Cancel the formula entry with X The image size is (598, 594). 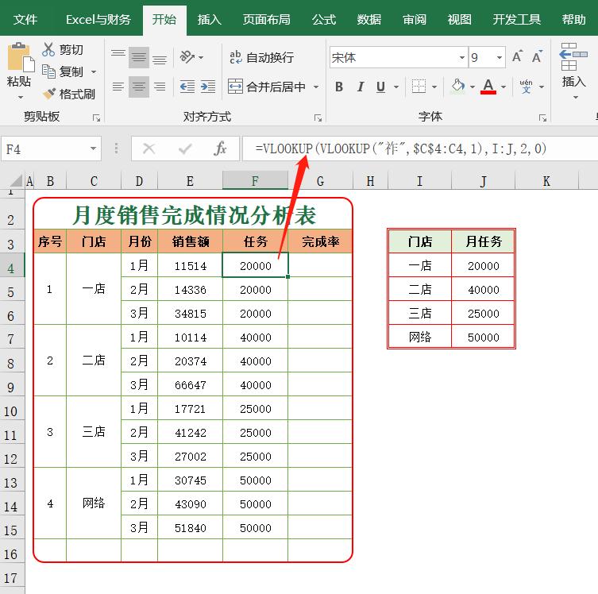coord(149,148)
